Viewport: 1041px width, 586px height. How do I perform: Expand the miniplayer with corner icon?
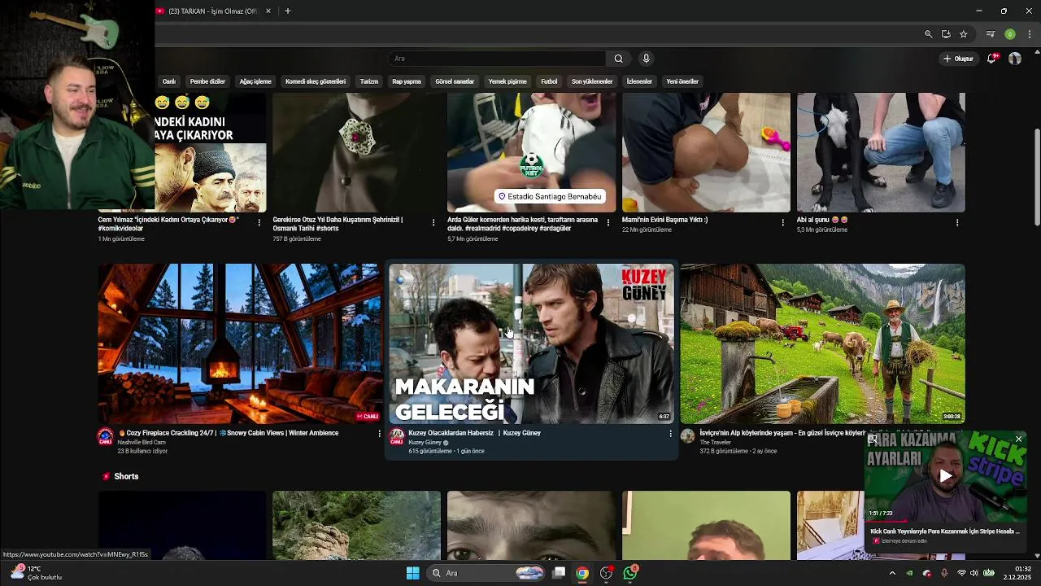click(x=873, y=439)
